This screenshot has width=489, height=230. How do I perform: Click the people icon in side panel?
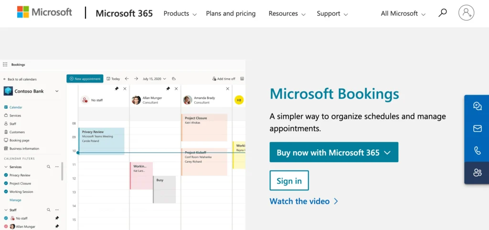[x=477, y=173]
